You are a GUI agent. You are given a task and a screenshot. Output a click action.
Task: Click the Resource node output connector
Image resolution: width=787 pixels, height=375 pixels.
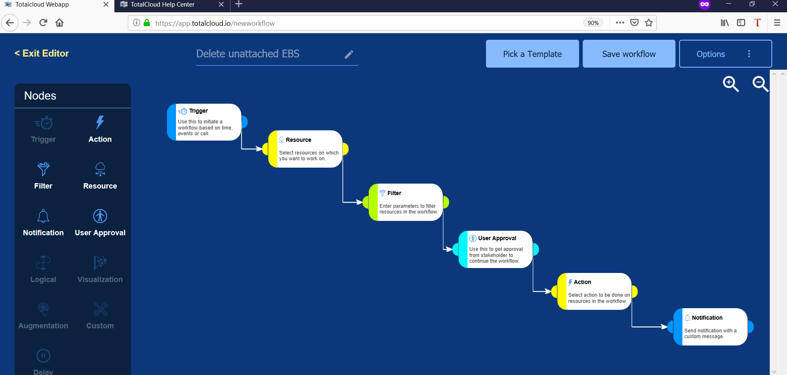coord(346,149)
